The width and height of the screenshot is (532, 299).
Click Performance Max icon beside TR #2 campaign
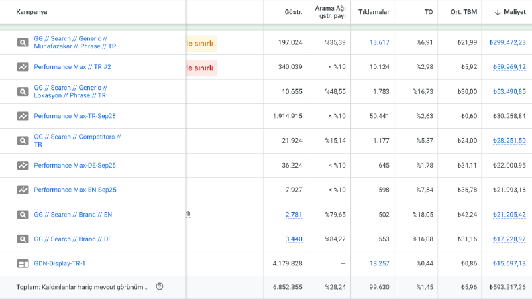click(23, 67)
